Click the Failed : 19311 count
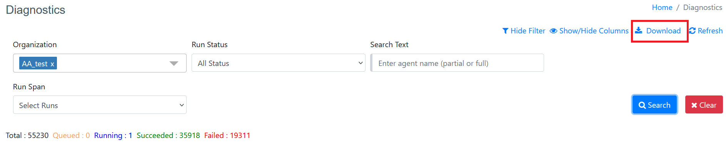The image size is (726, 143). tap(227, 135)
